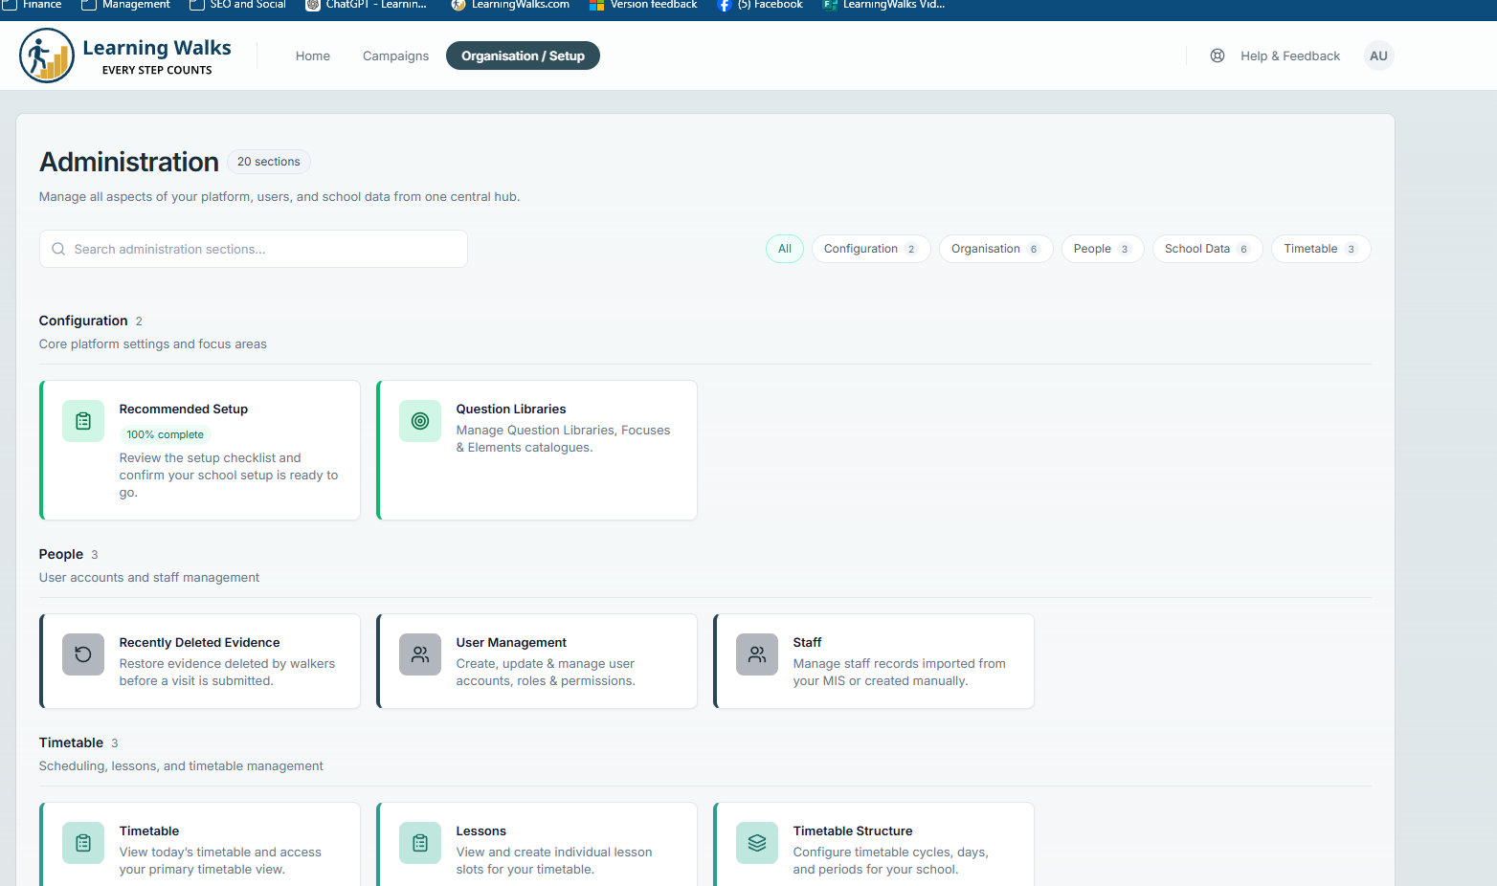Open the Campaigns nav item

click(395, 56)
